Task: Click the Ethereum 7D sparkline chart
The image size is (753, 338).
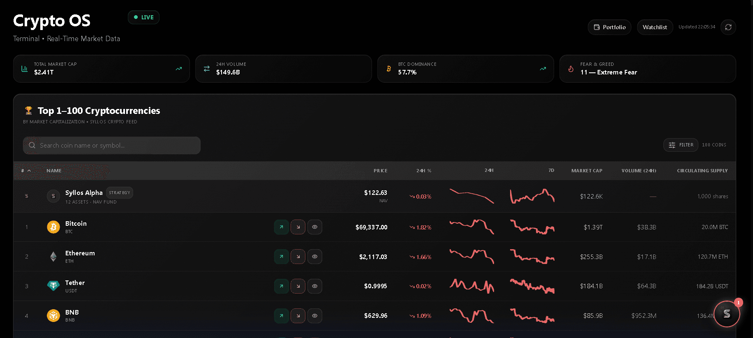Action: coord(532,257)
